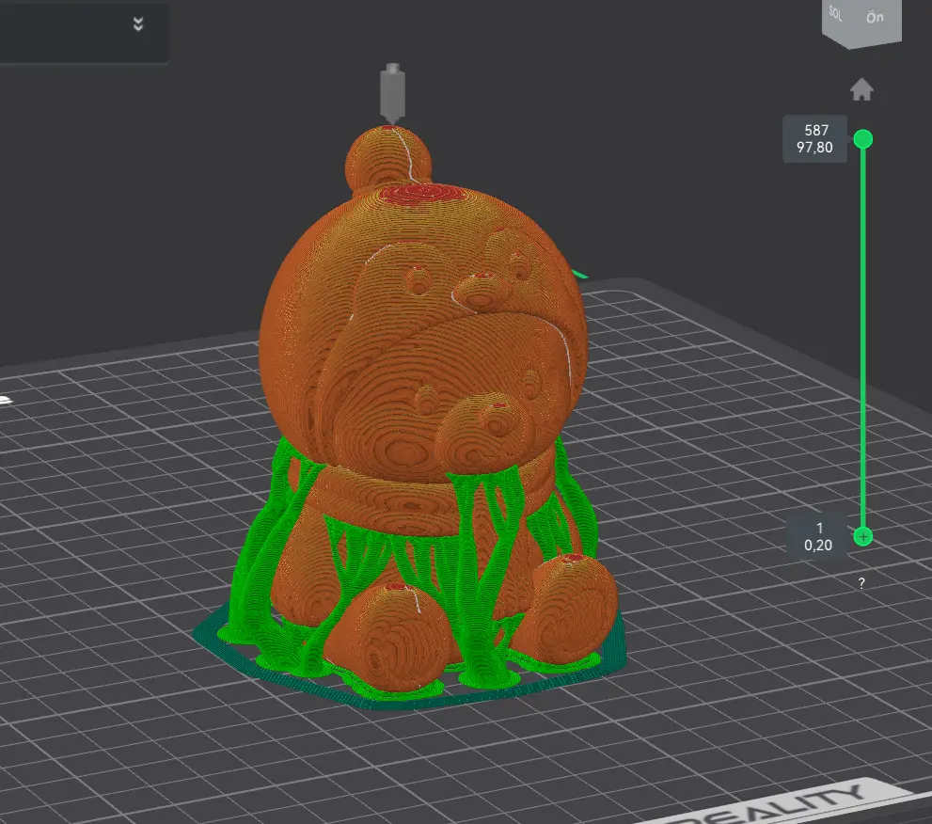Click the home view reset icon
932x824 pixels.
pyautogui.click(x=861, y=89)
